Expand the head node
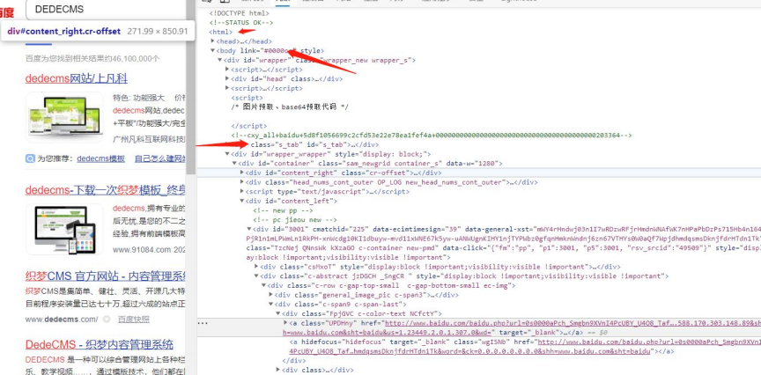This screenshot has height=375, width=761. 212,41
